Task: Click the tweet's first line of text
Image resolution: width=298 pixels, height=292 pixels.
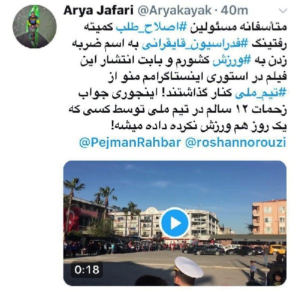Action: 185,27
